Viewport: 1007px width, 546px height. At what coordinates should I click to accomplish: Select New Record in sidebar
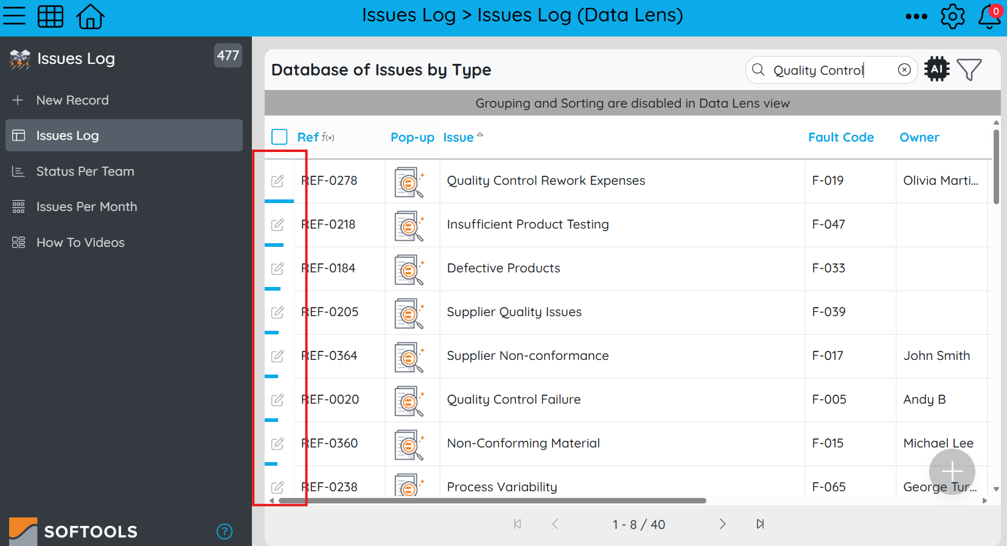124,100
